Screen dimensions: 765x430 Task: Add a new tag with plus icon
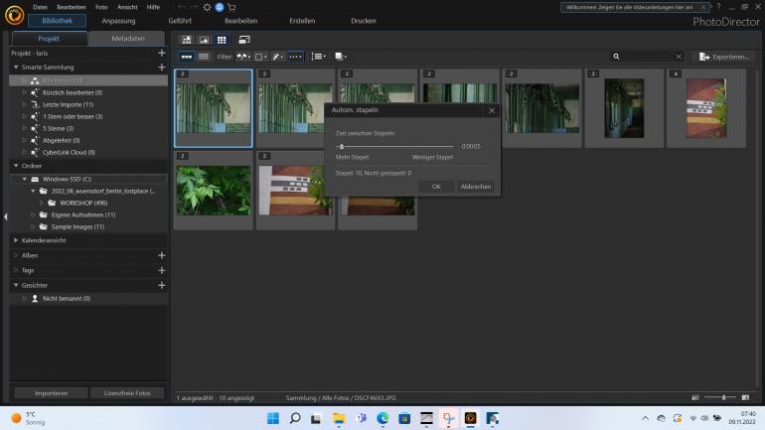pos(161,270)
